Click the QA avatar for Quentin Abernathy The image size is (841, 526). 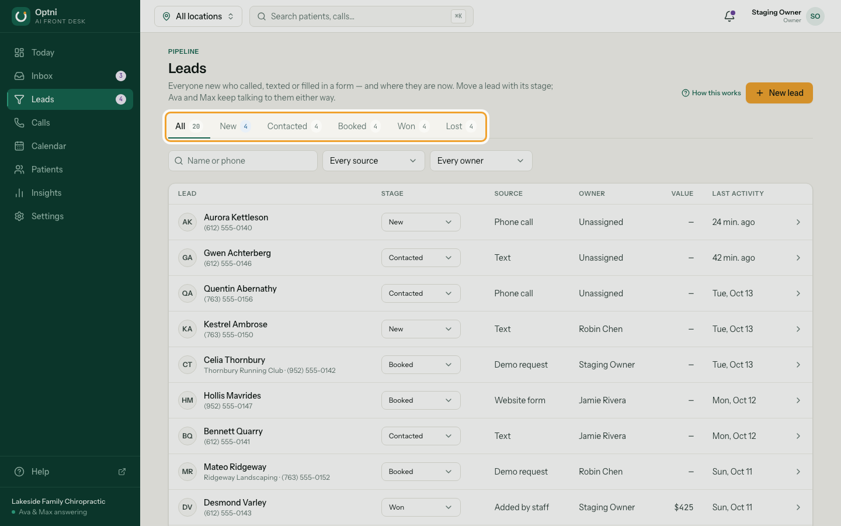pos(187,293)
